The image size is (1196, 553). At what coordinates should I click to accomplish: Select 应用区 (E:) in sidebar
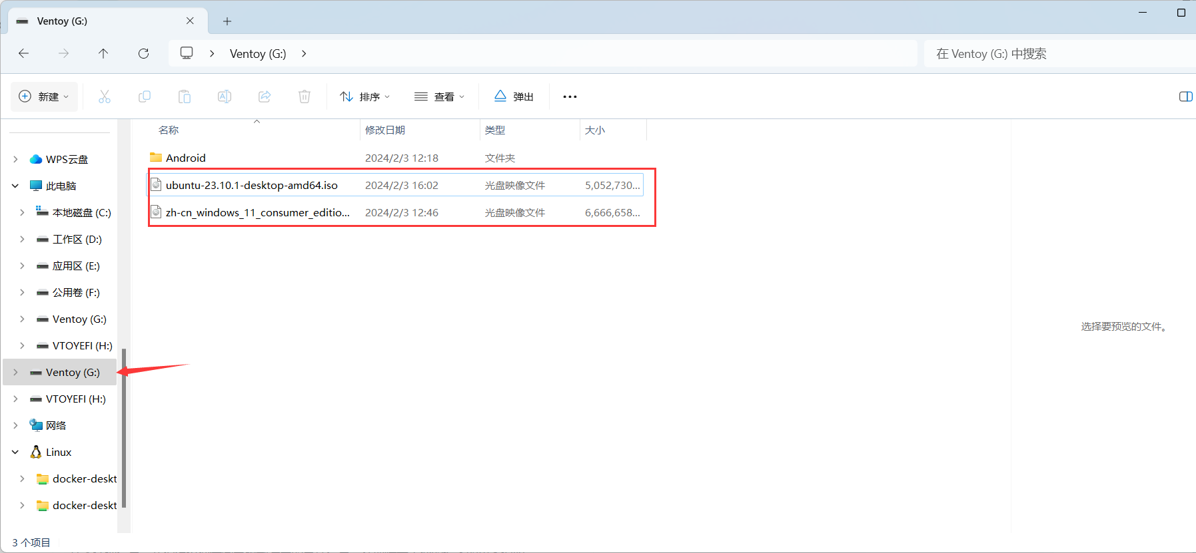76,266
